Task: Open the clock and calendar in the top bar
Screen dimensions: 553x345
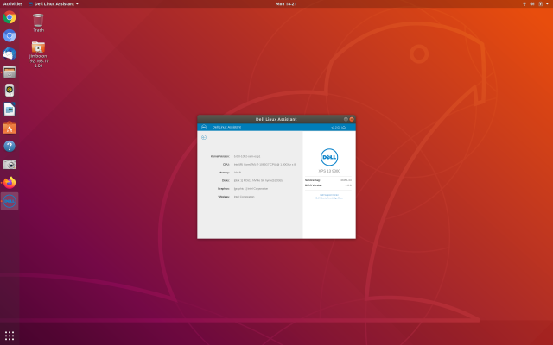Action: 285,3
